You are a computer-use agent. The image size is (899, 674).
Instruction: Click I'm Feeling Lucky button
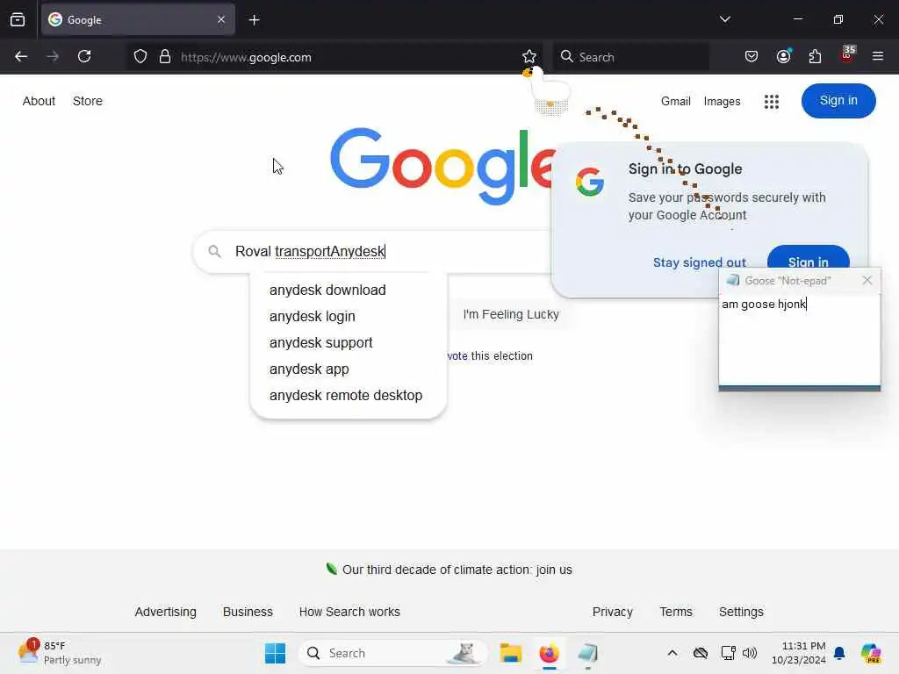(x=511, y=314)
